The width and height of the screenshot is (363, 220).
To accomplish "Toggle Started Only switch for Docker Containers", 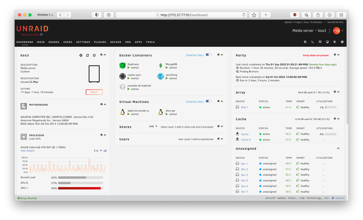I will click(x=209, y=55).
